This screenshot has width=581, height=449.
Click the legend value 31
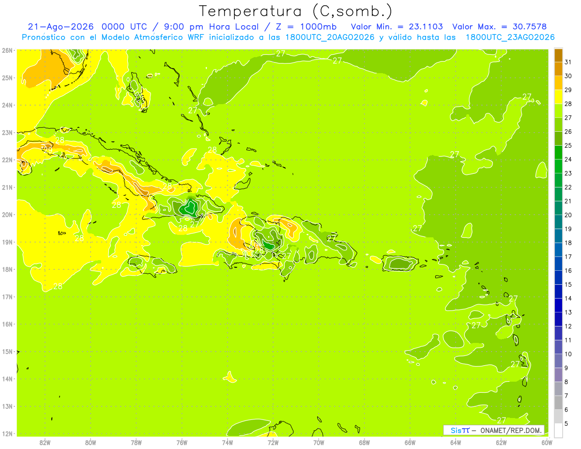point(568,62)
